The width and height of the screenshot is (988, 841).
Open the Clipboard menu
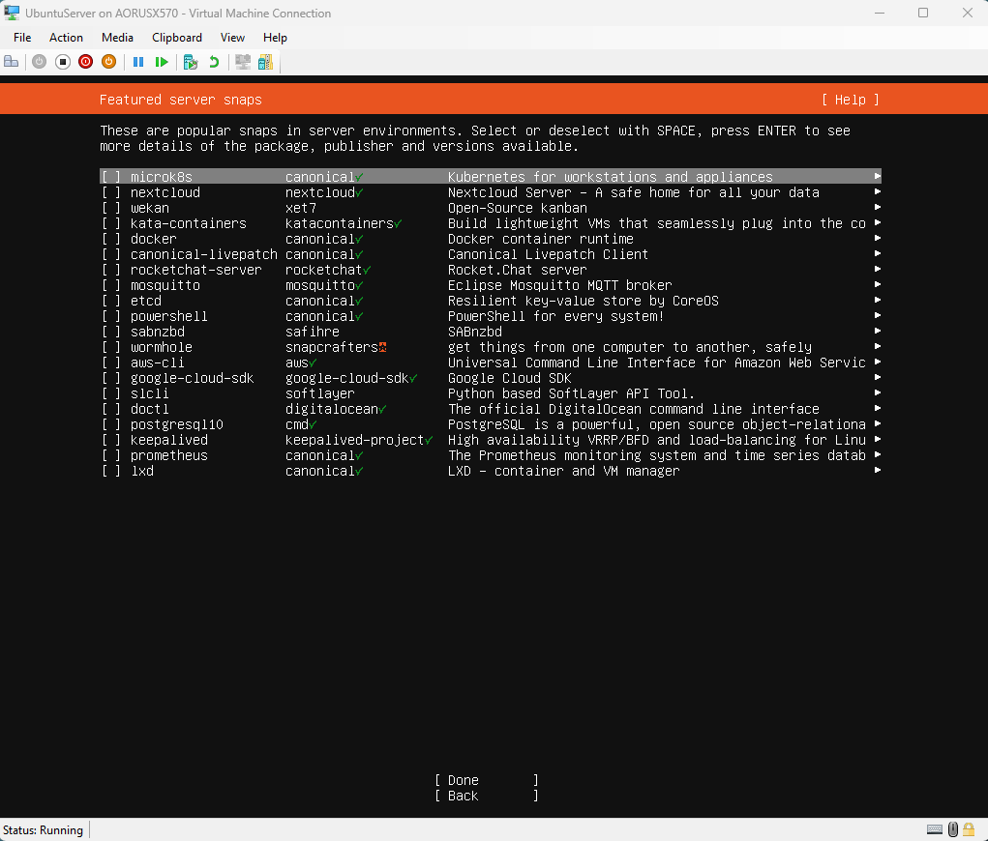click(x=177, y=38)
